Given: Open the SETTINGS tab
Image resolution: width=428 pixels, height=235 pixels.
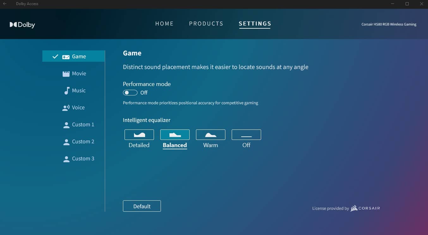Looking at the screenshot, I should (x=255, y=24).
